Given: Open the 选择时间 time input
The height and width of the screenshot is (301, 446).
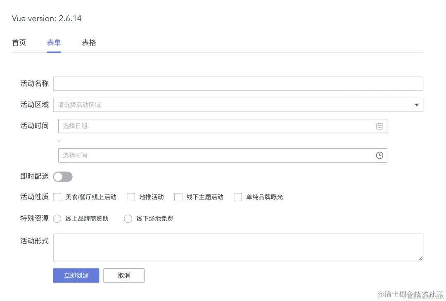Looking at the screenshot, I should 223,155.
